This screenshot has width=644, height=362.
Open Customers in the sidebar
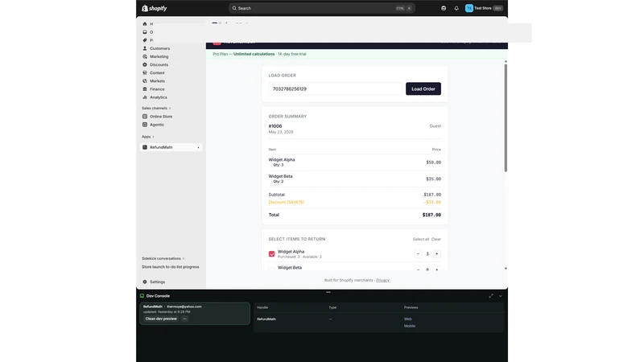[159, 48]
